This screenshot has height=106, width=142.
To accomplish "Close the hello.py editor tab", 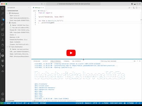I will tap(43, 8).
